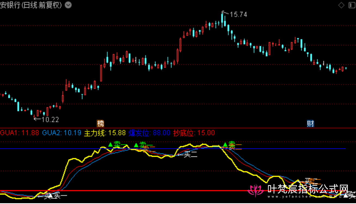The width and height of the screenshot is (356, 204).
Task: Open the 财 financial report badge
Action: (x=311, y=123)
